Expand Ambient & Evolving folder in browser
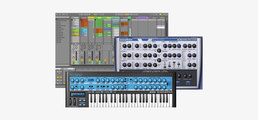The image size is (258, 120). (56, 21)
